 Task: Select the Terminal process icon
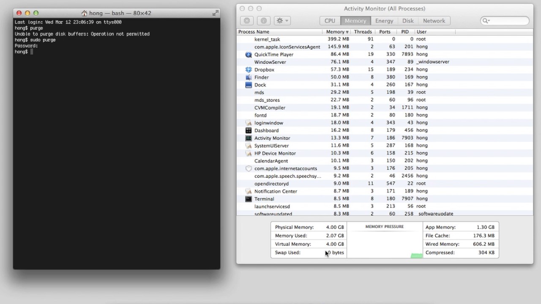[249, 199]
